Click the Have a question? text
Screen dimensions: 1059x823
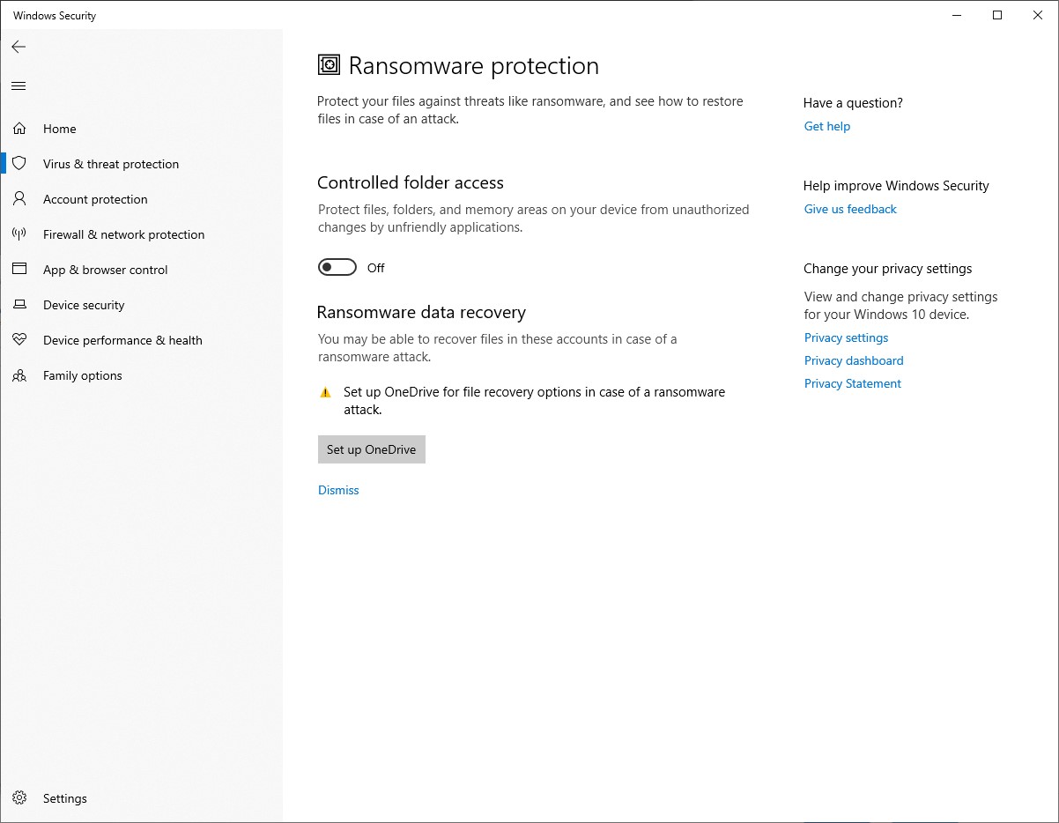point(853,103)
